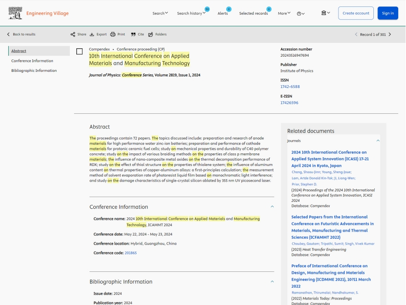406x305 pixels.
Task: Click author Young, Sheng-Joue
Action: click(x=337, y=172)
